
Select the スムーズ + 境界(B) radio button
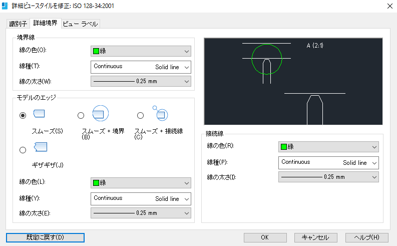coord(81,116)
